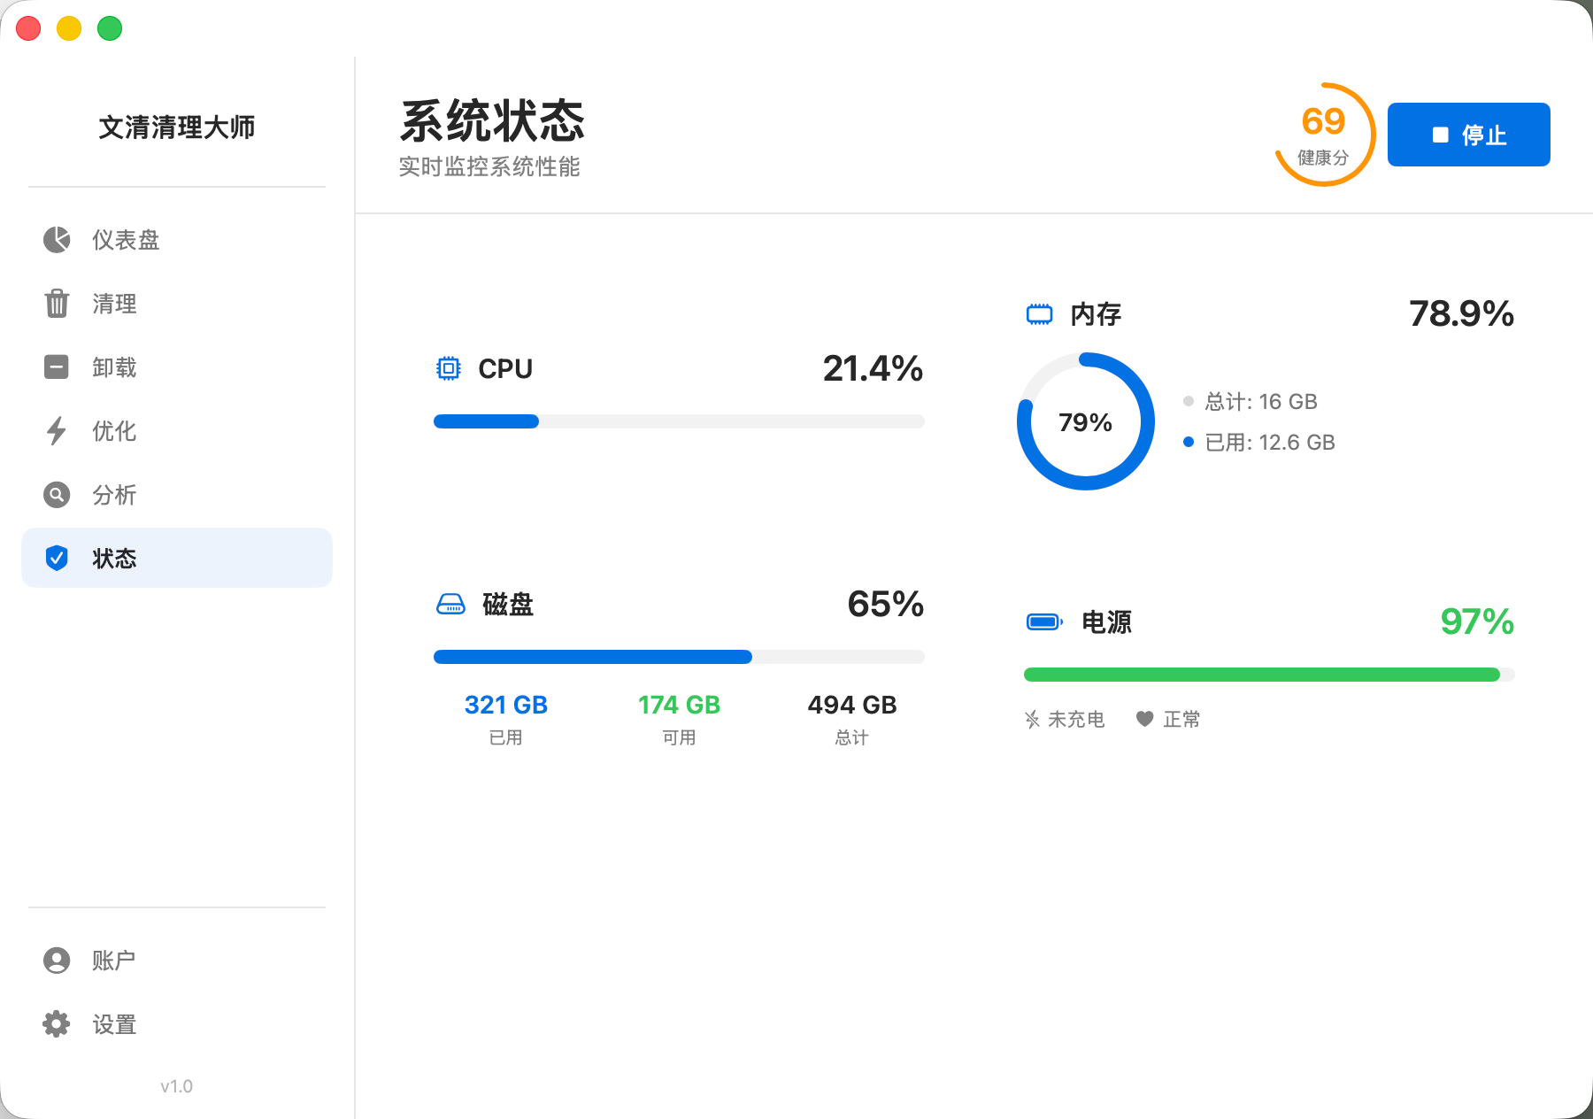The width and height of the screenshot is (1593, 1119).
Task: Switch to the 优化 section
Action: coord(177,431)
